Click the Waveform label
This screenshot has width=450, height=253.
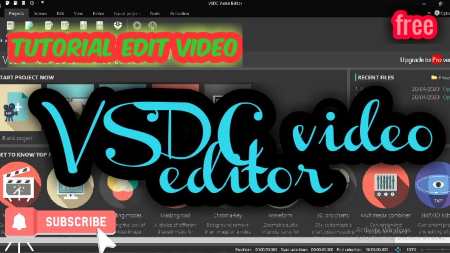point(280,215)
